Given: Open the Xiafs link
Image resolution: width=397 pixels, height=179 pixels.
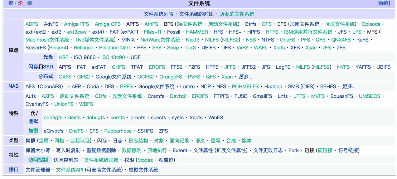Looking at the screenshot, I should pos(279,48).
